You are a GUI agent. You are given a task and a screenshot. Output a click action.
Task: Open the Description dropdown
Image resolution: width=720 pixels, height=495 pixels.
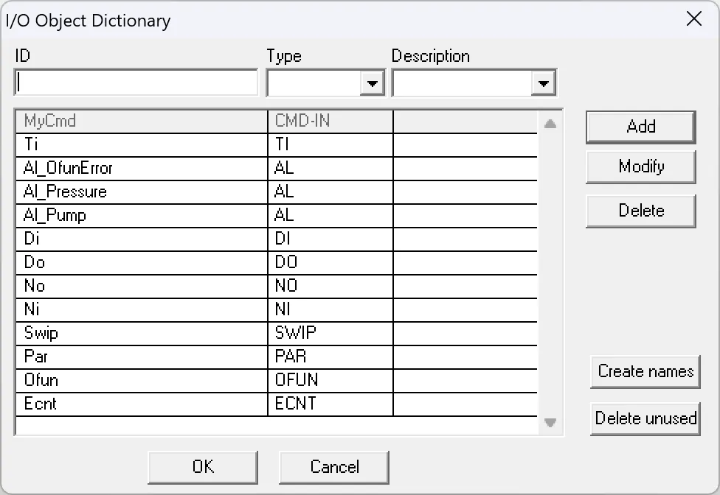544,82
